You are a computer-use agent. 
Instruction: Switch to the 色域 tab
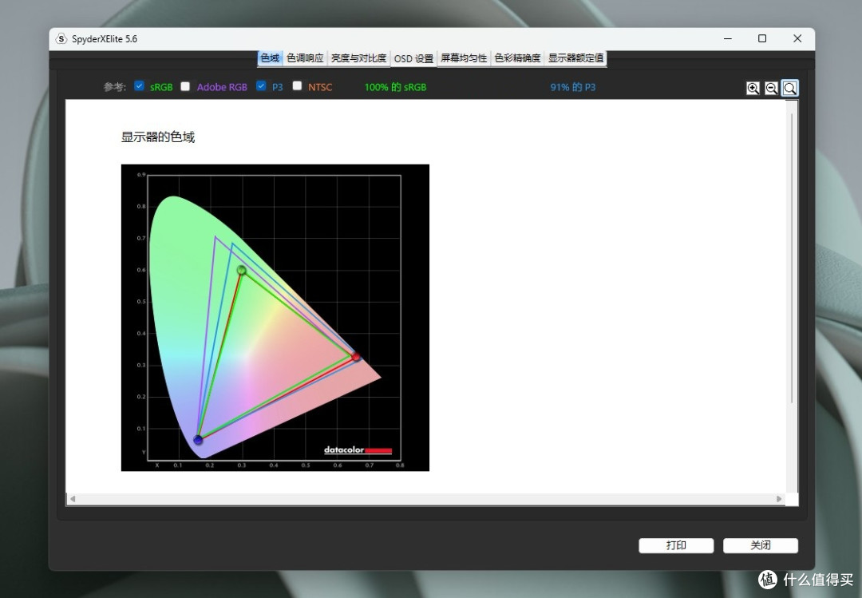point(270,58)
